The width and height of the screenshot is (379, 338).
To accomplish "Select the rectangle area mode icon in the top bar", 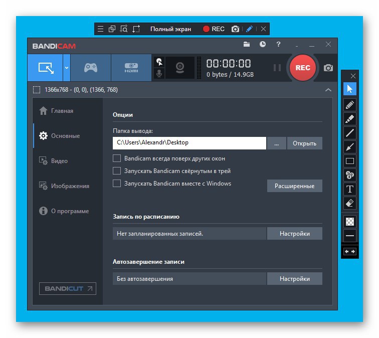I will [x=136, y=29].
